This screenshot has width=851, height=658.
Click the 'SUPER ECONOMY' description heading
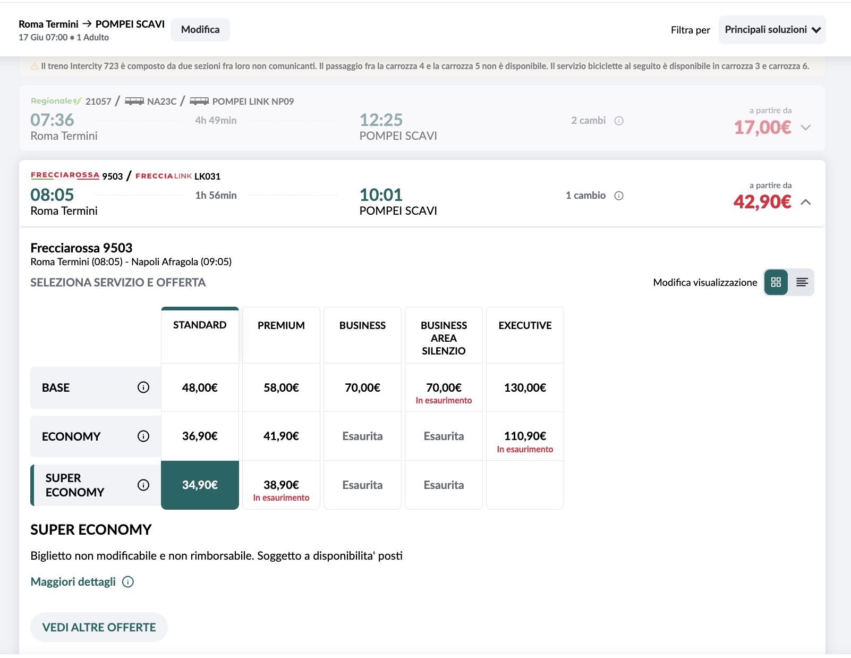tap(91, 529)
